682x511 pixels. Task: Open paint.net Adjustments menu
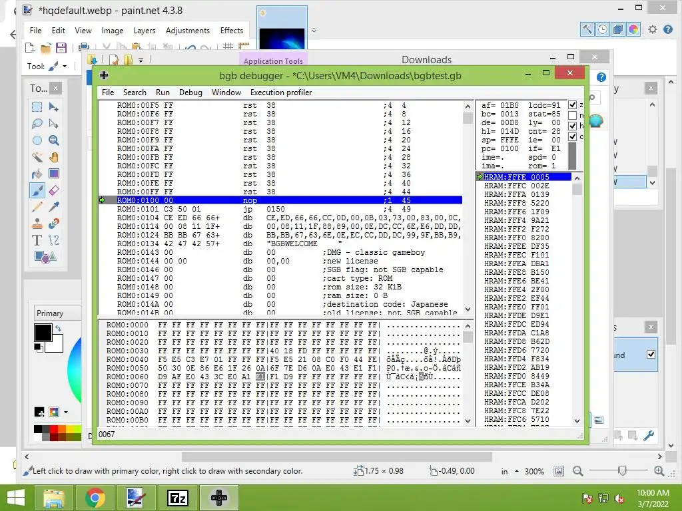point(187,31)
